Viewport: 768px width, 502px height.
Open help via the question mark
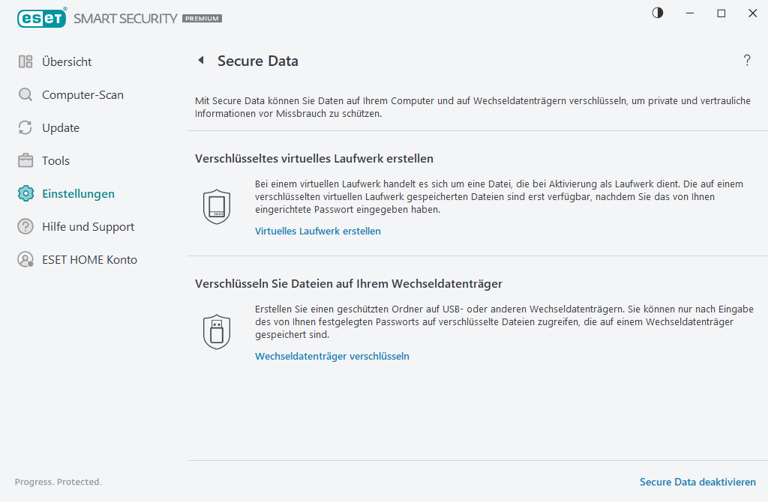tap(747, 61)
